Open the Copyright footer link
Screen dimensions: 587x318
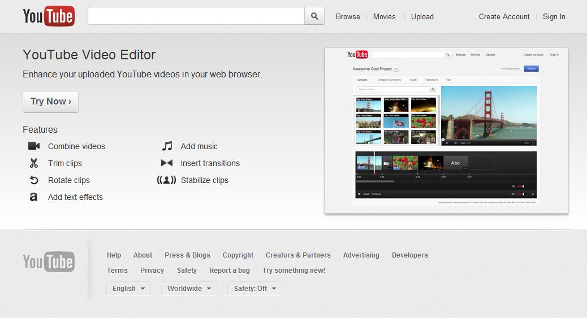[238, 255]
